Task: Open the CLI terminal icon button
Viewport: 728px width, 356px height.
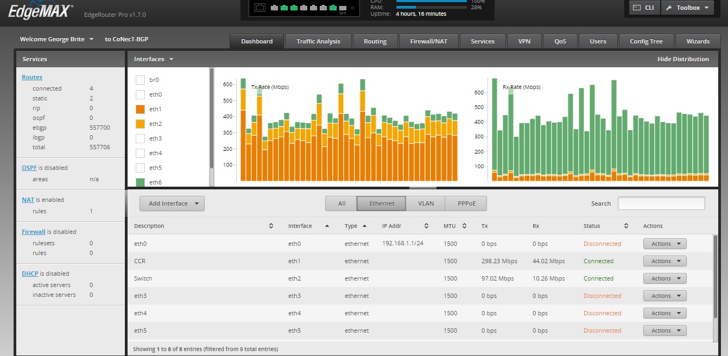Action: click(x=644, y=8)
